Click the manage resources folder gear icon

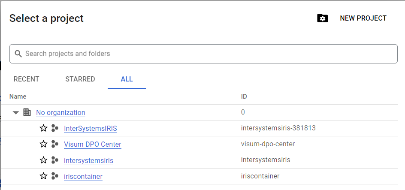(322, 18)
